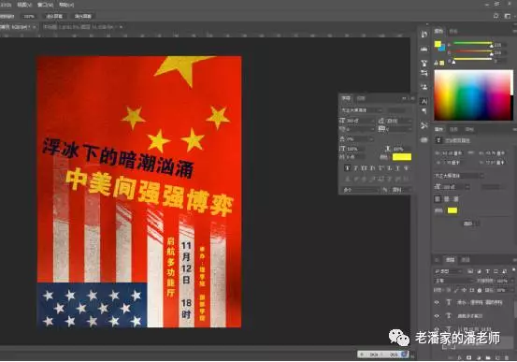517x362 pixels.
Task: Click the faux italic T style button
Action: pyautogui.click(x=355, y=168)
